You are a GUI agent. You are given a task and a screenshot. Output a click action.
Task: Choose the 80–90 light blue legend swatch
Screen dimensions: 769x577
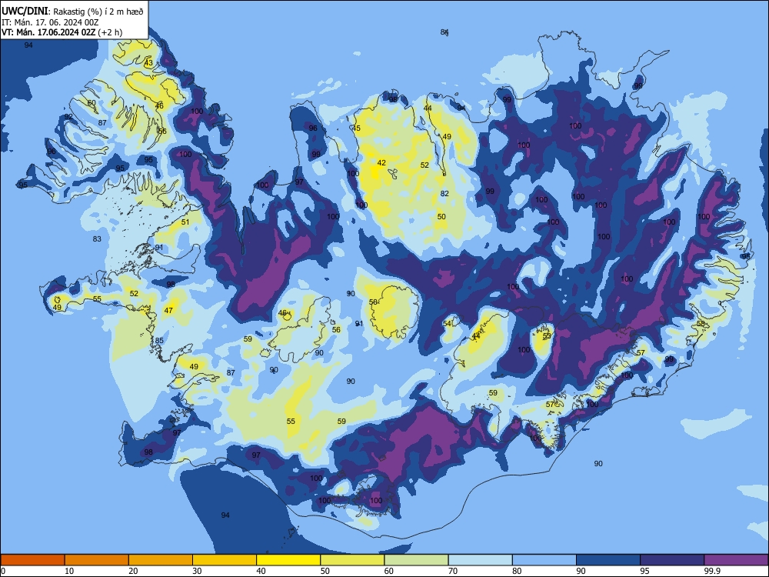tap(544, 560)
